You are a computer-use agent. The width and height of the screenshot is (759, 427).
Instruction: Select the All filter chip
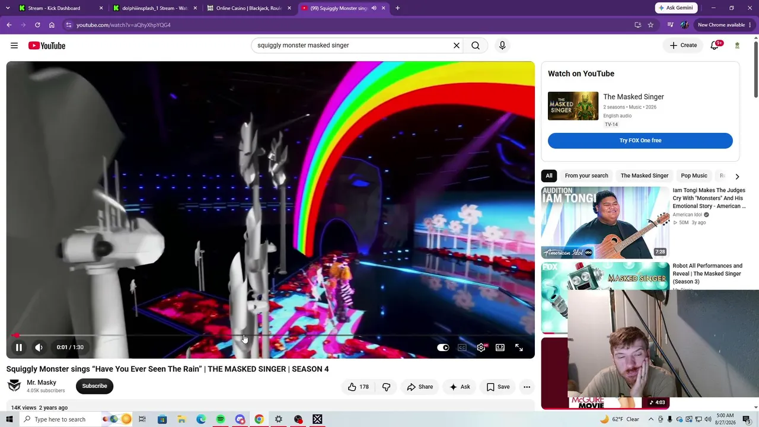[x=549, y=176]
